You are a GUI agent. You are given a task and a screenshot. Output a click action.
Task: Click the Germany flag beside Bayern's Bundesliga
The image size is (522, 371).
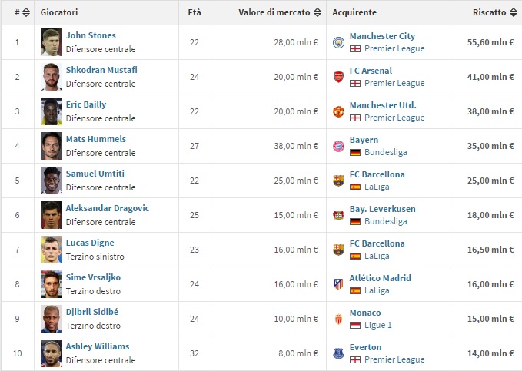pyautogui.click(x=355, y=152)
